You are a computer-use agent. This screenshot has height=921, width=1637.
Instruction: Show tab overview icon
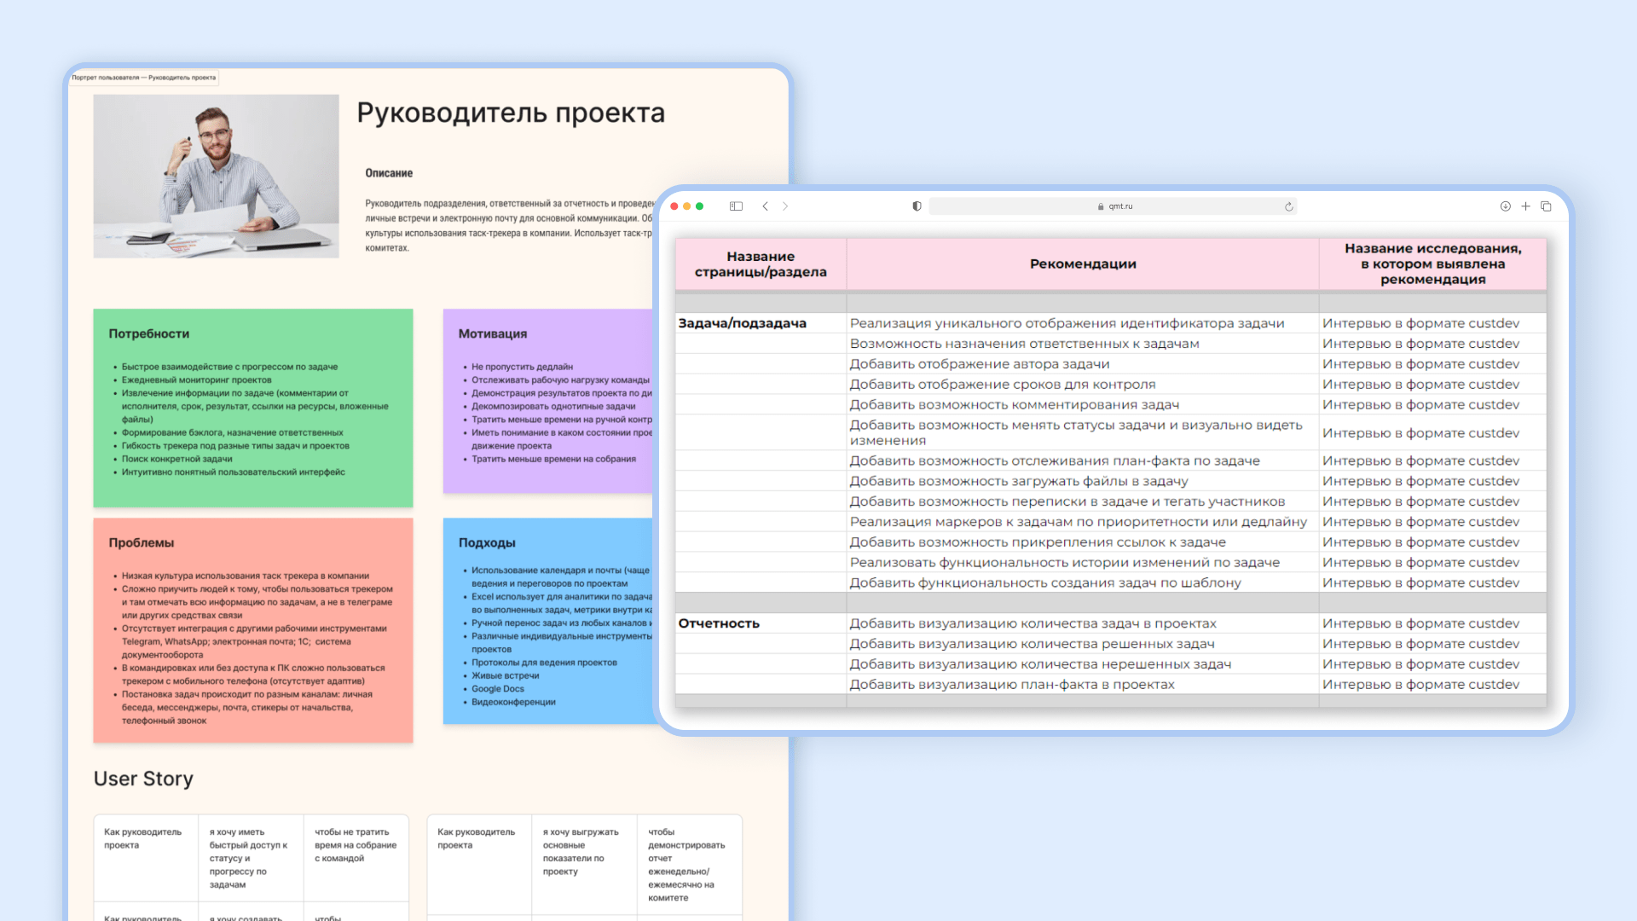tap(1546, 206)
